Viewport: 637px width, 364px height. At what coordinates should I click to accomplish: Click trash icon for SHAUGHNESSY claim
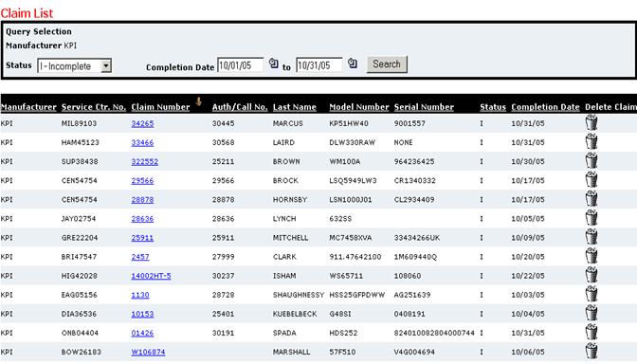click(591, 294)
